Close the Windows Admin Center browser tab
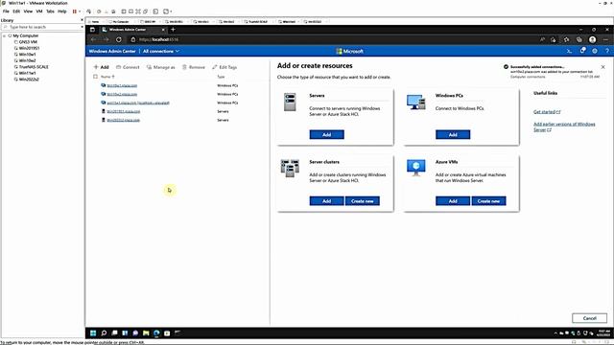 tap(163, 30)
